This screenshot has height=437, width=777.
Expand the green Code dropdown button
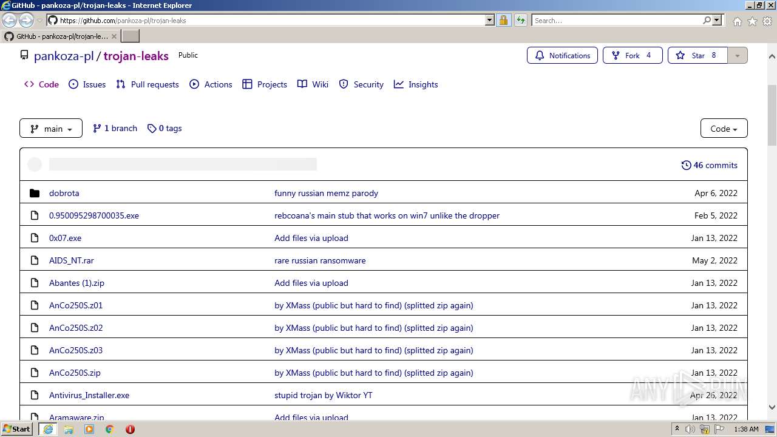click(724, 128)
